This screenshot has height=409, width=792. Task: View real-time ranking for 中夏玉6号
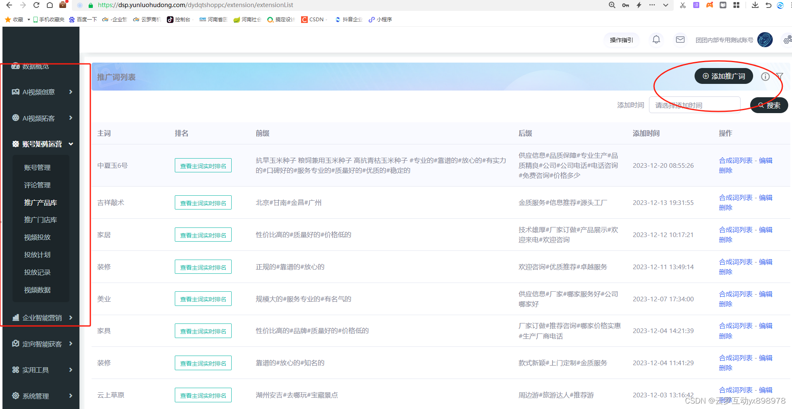coord(203,166)
